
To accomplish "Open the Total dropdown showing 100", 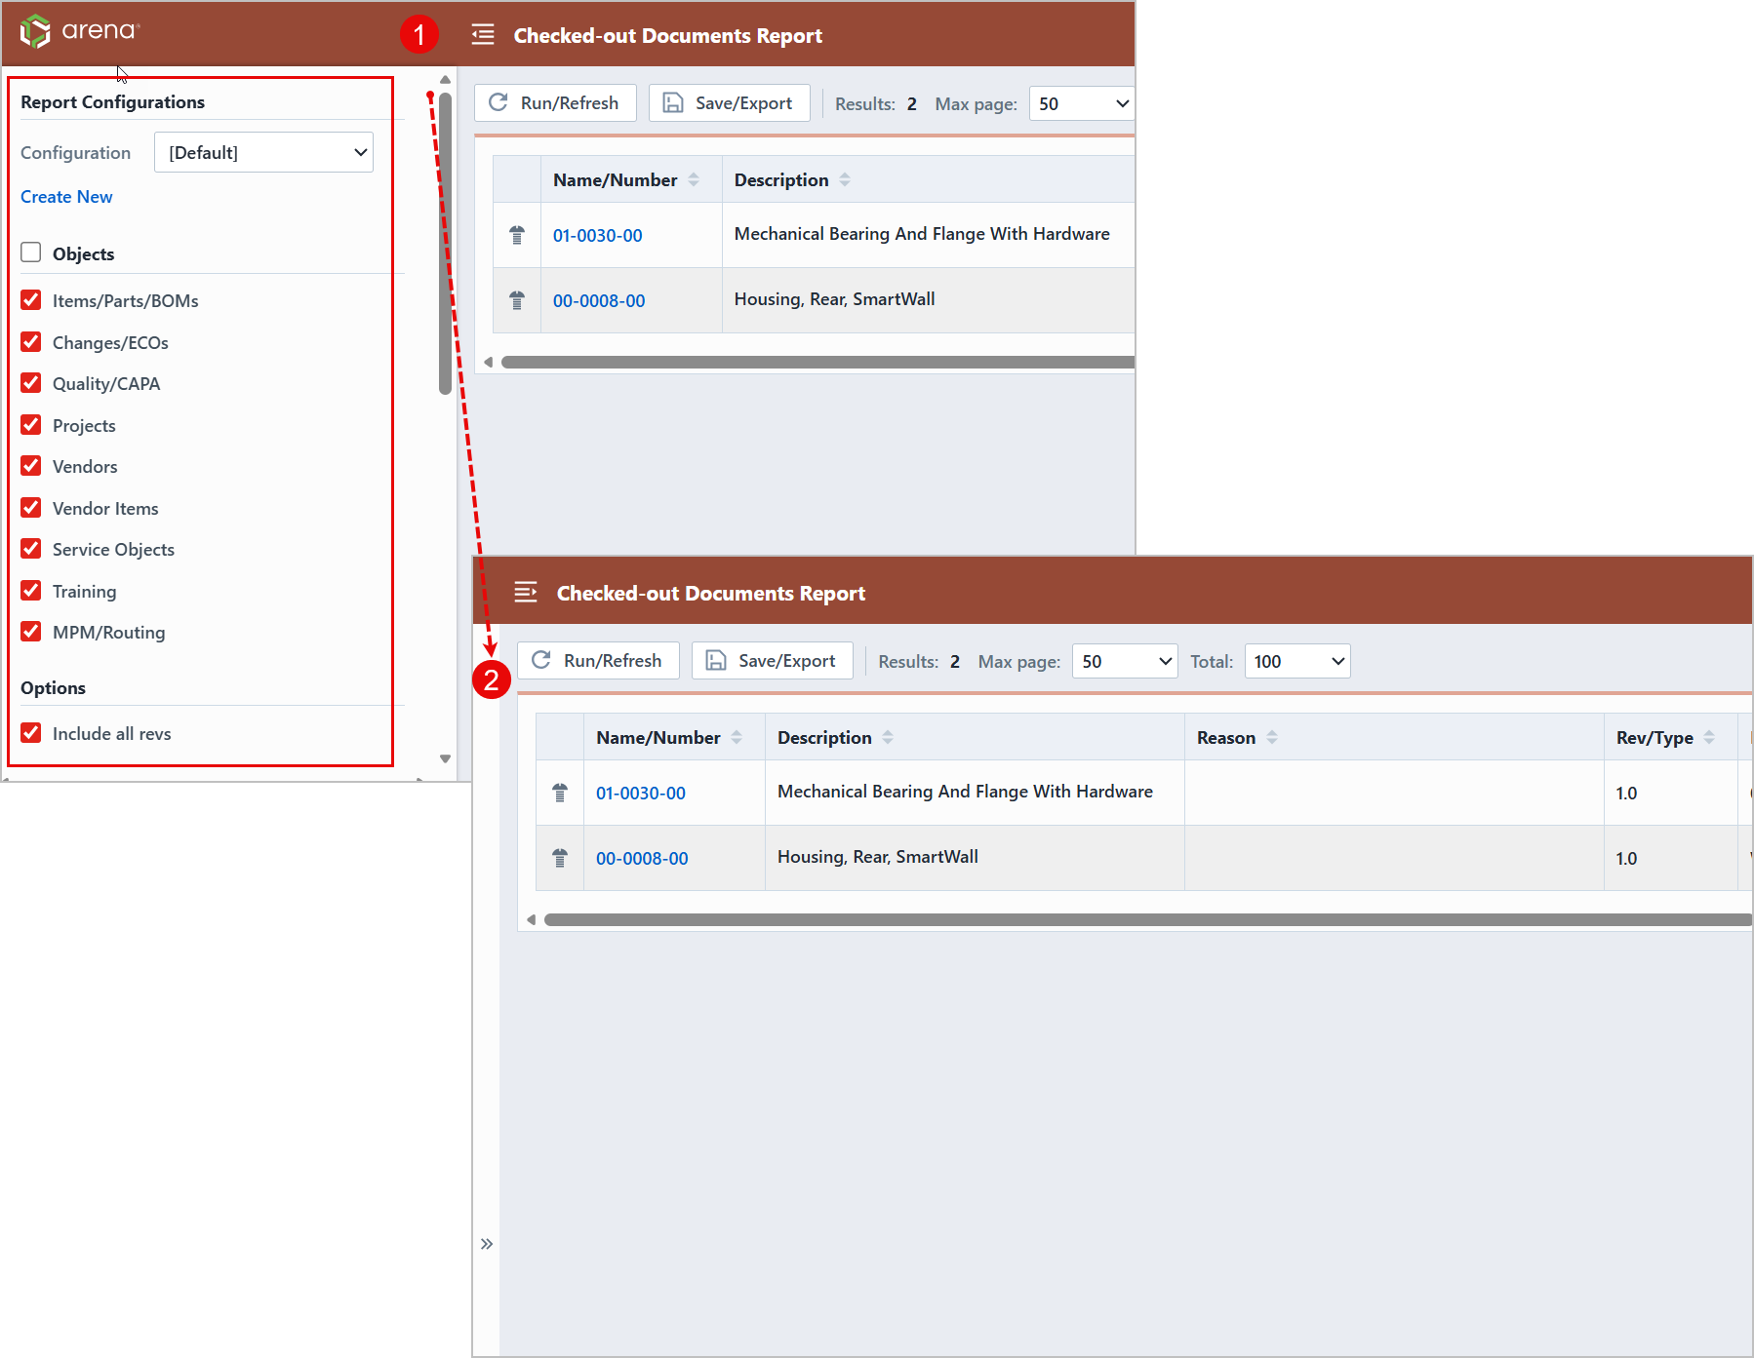I will 1297,661.
